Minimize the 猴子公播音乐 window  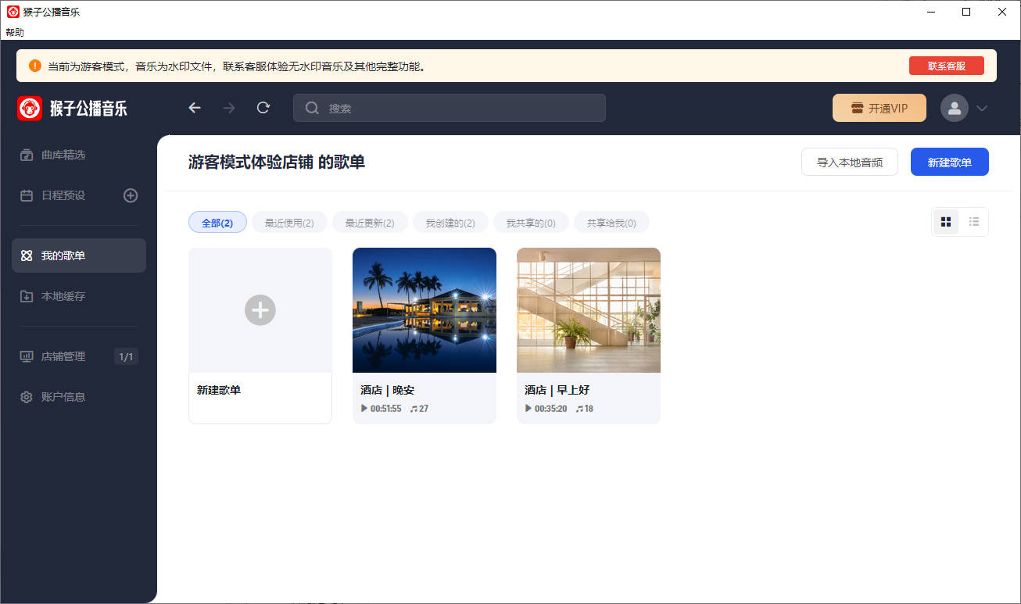coord(930,12)
